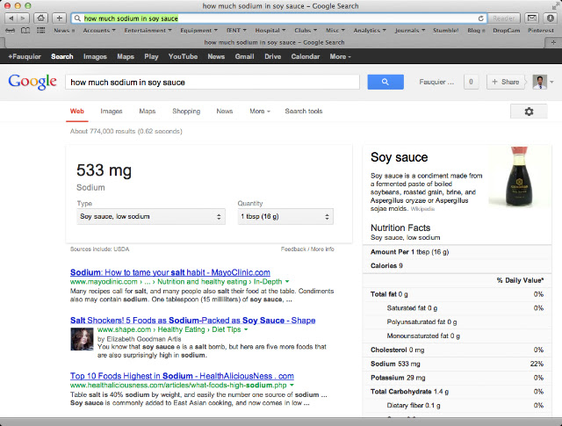Open Google settings gear
Image resolution: width=562 pixels, height=426 pixels.
tap(529, 112)
